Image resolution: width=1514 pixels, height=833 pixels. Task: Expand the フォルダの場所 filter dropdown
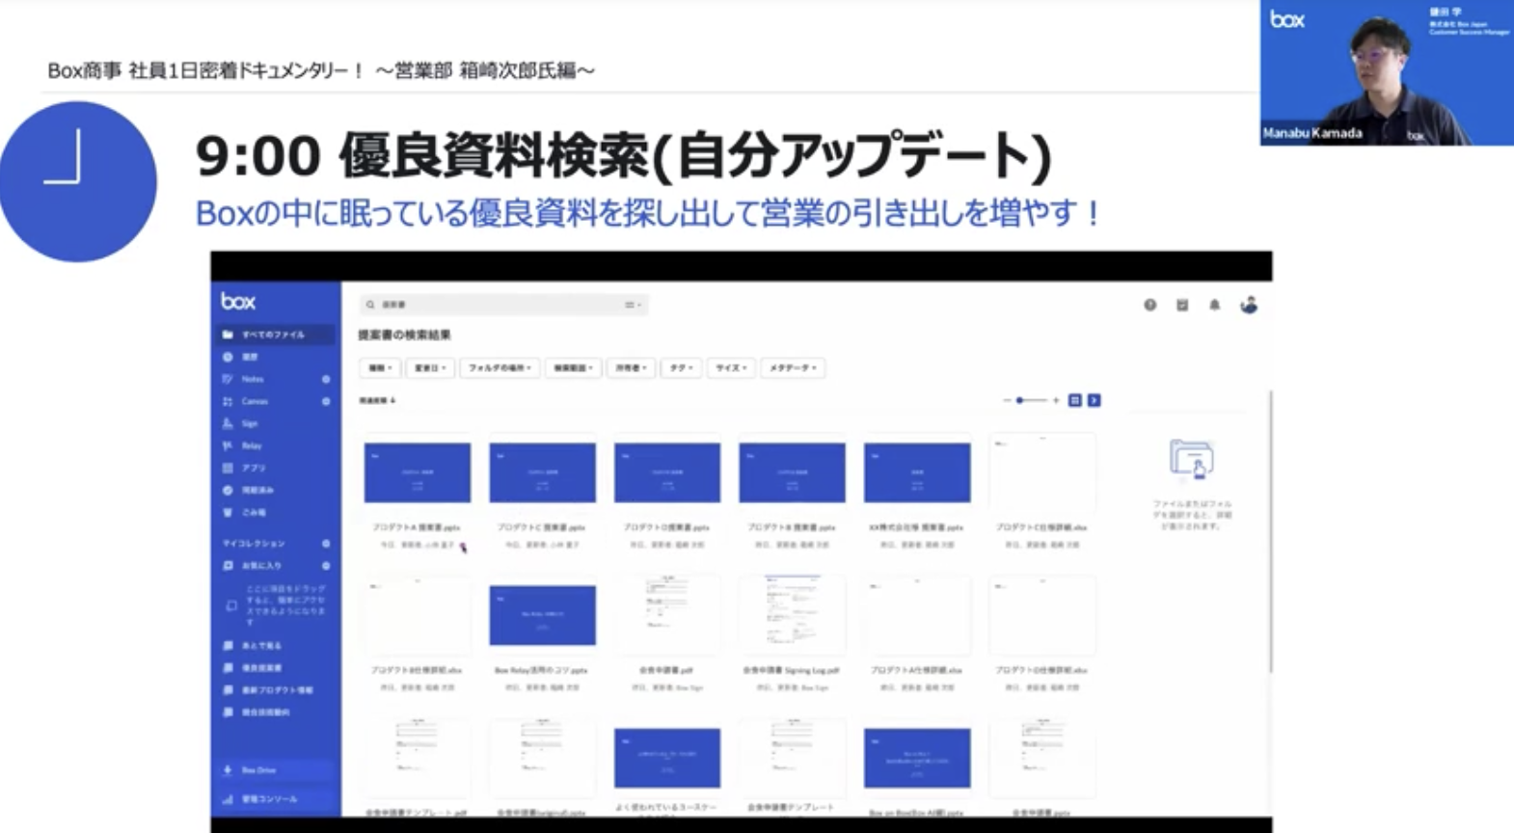[x=500, y=367]
